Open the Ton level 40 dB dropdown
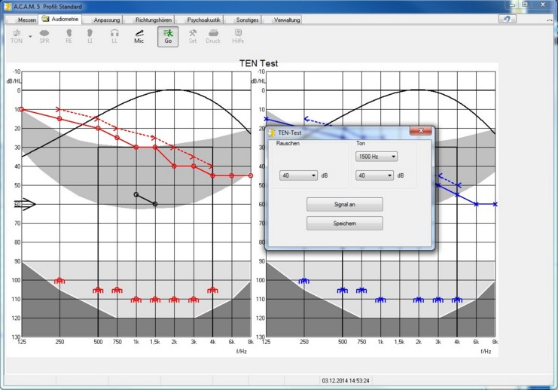The width and height of the screenshot is (558, 390). coord(374,175)
